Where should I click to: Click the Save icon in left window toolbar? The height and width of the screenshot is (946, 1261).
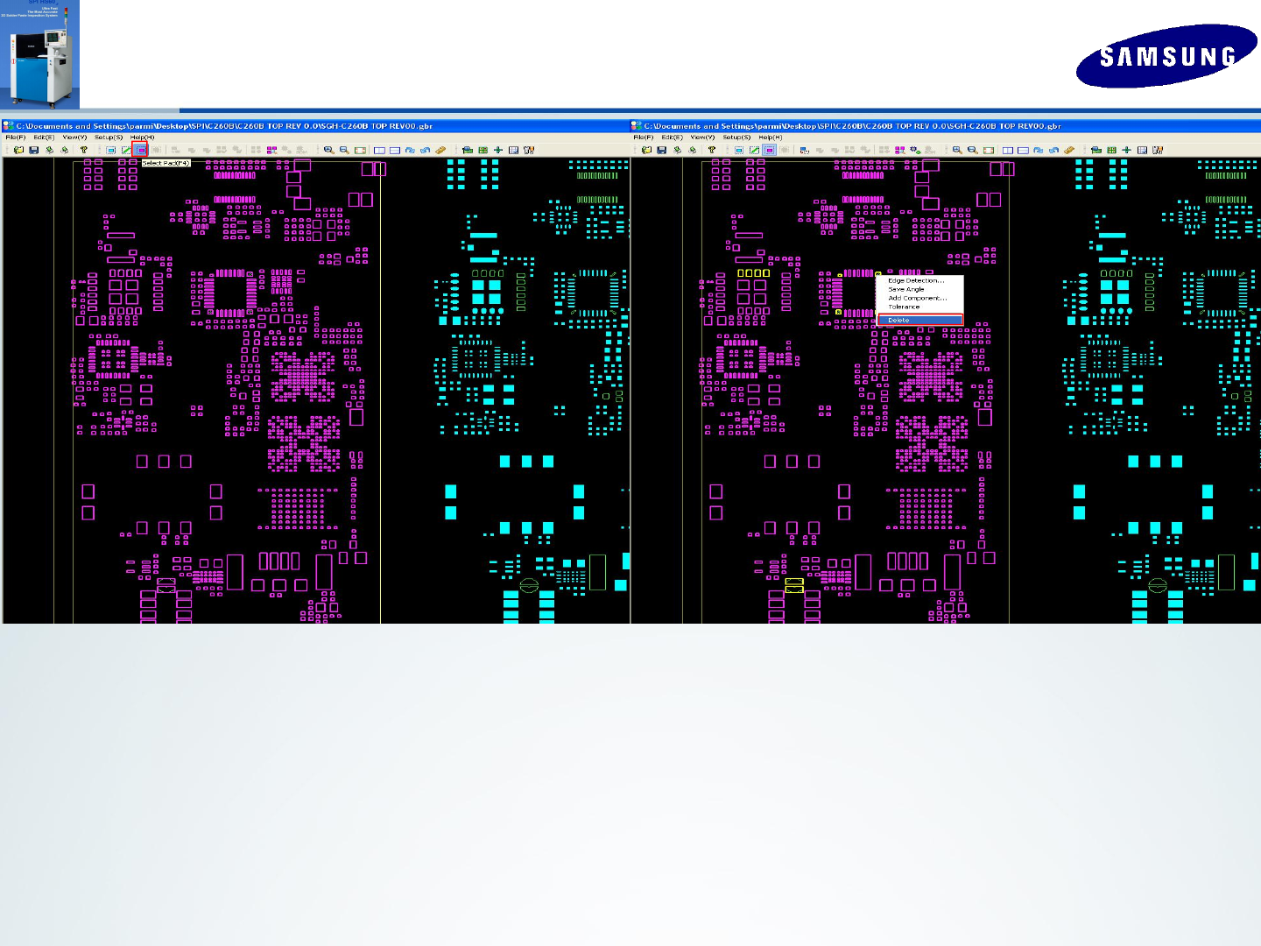pyautogui.click(x=33, y=150)
